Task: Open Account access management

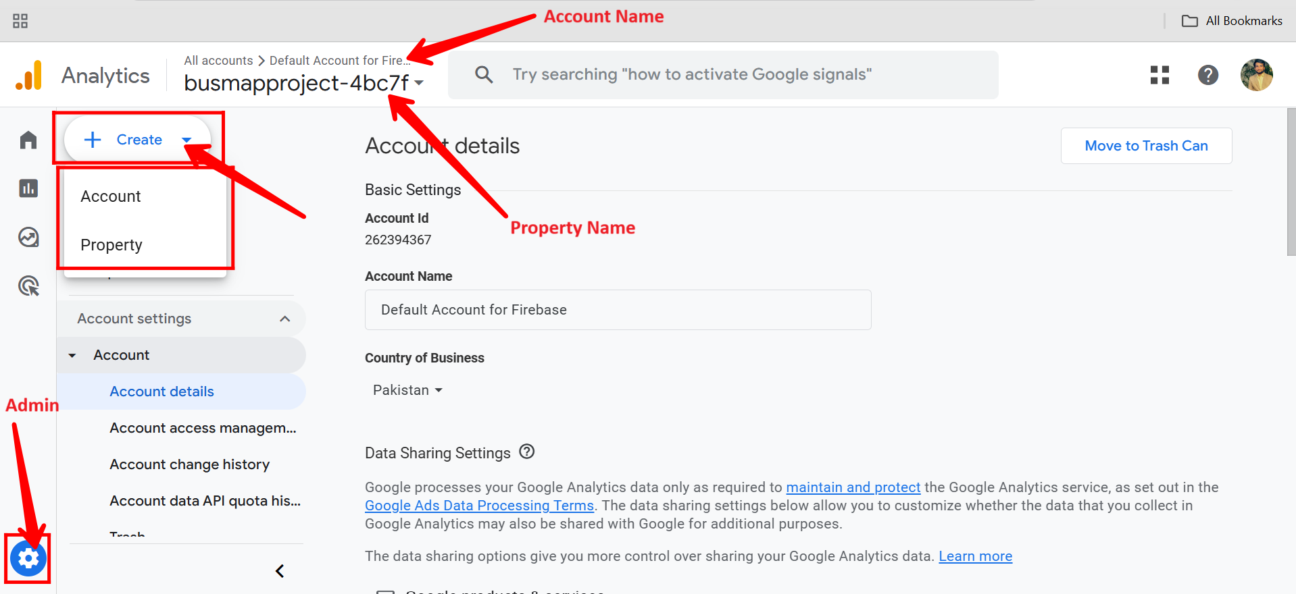Action: pos(203,428)
